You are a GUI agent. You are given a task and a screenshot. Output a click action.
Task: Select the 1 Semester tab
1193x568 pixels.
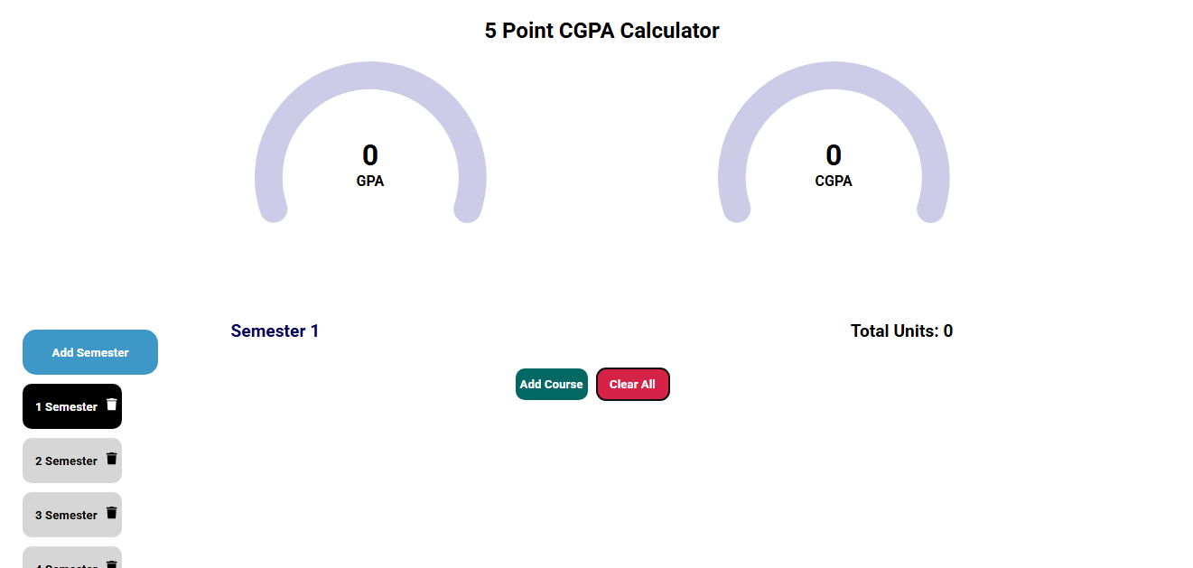pos(72,406)
